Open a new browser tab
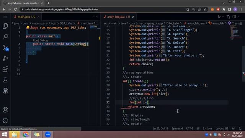Viewport: 245px width, 138px height. click(48, 3)
